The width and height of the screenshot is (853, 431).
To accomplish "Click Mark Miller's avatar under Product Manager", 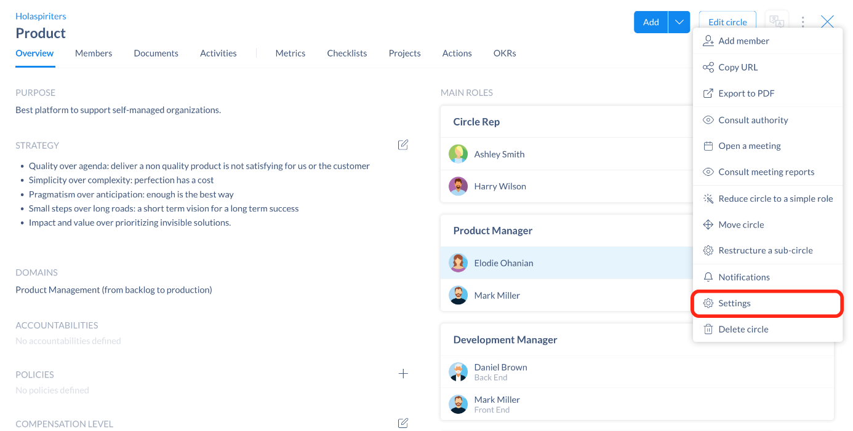I will pos(458,295).
